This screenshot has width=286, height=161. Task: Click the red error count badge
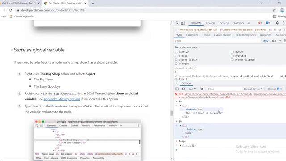pos(260,23)
